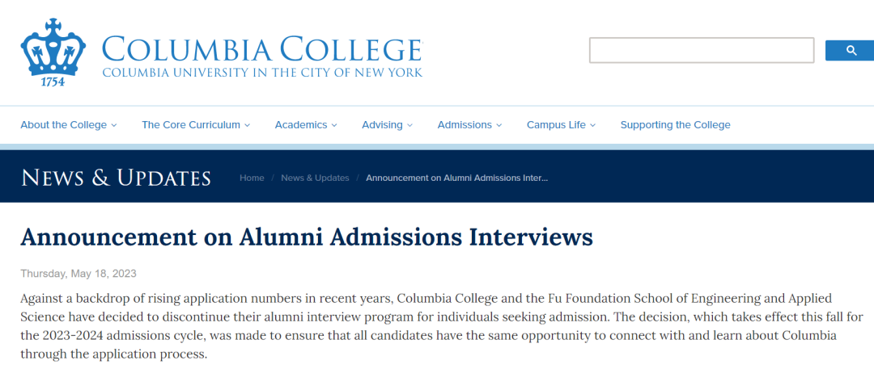874x373 pixels.
Task: Click the Columbia University in New York subtitle
Action: coord(261,73)
